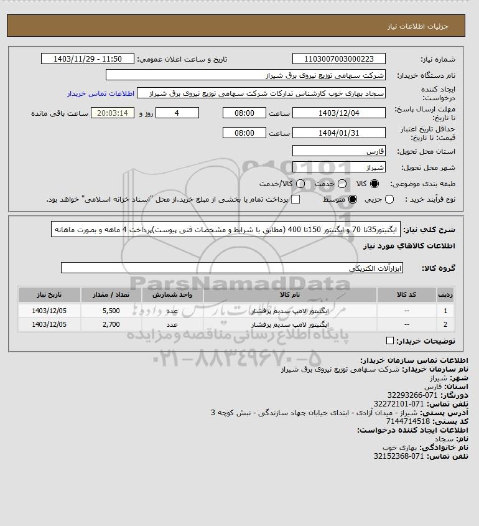Select the متوسط purchase type radio
479x526 pixels.
(353, 199)
